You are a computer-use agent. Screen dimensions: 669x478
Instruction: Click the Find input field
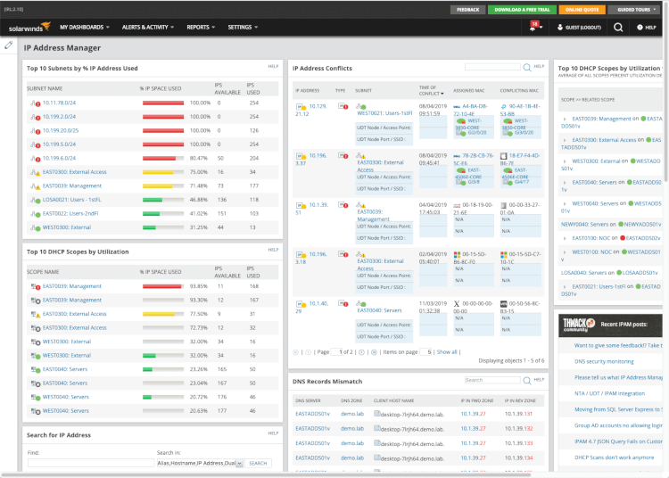pyautogui.click(x=89, y=463)
